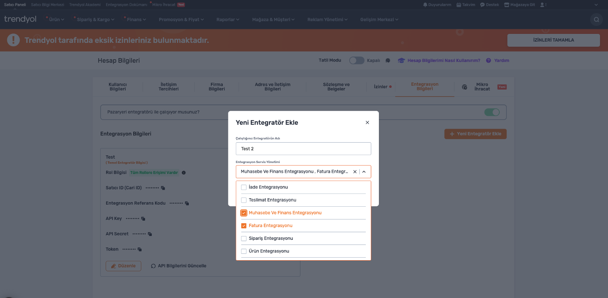
Task: Click the Mağazaya Git store icon
Action: [x=507, y=5]
